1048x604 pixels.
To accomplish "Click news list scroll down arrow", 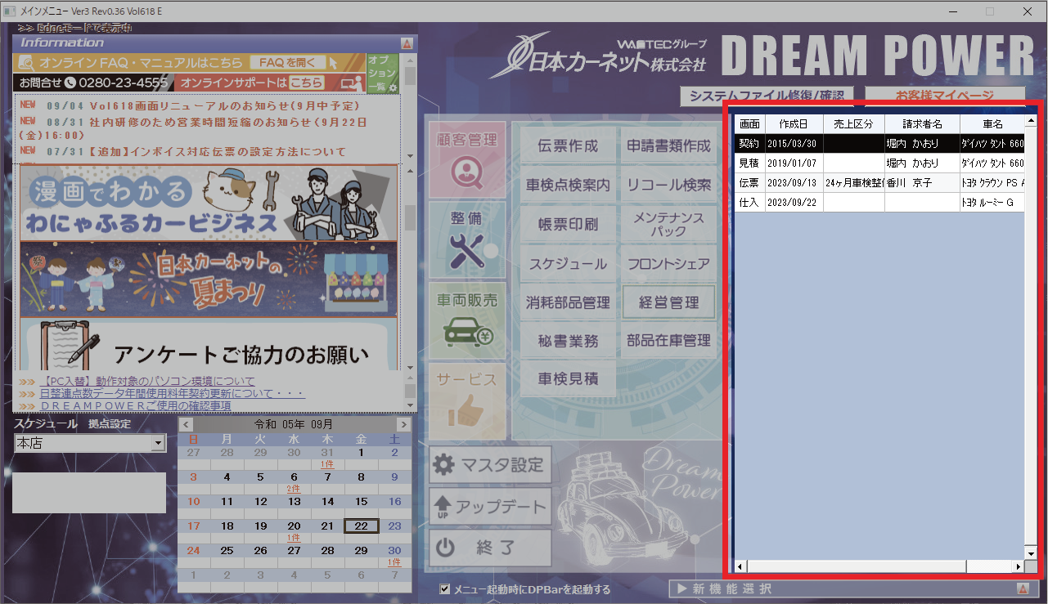I will pos(410,155).
